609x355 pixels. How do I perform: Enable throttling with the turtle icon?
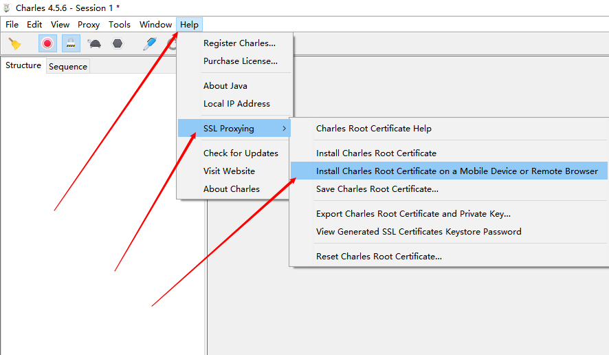tap(94, 43)
